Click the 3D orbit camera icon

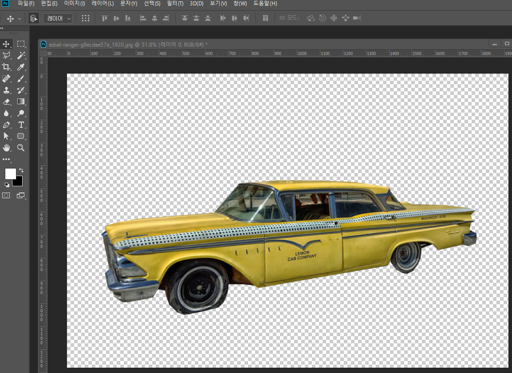tap(311, 18)
